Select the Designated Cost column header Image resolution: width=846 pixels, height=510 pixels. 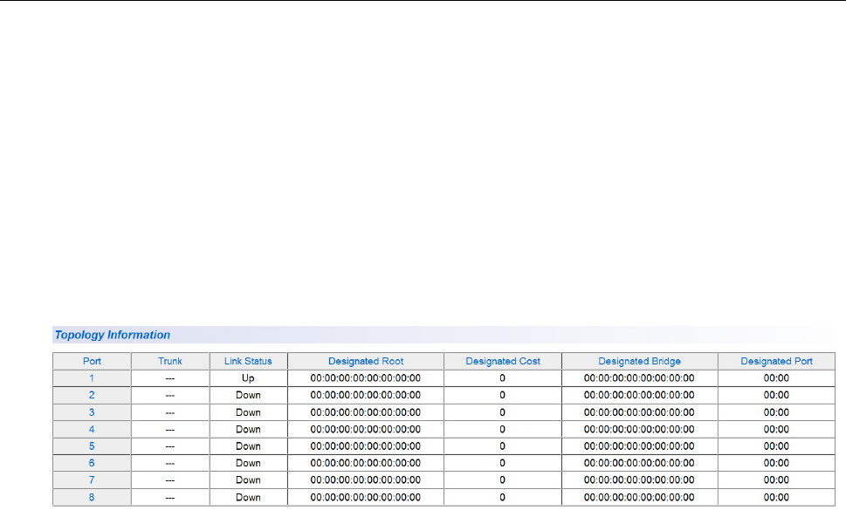pos(503,361)
